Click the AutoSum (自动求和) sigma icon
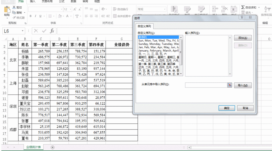This screenshot has height=151, width=272. [x=243, y=7]
